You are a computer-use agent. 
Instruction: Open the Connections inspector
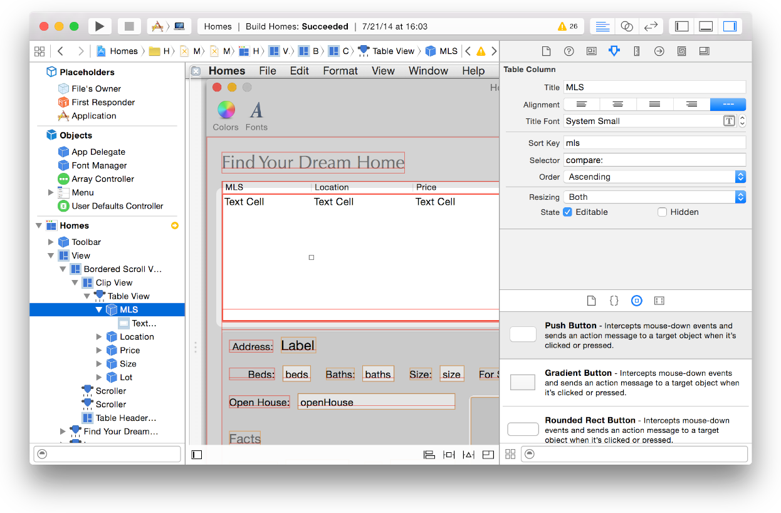pos(659,51)
